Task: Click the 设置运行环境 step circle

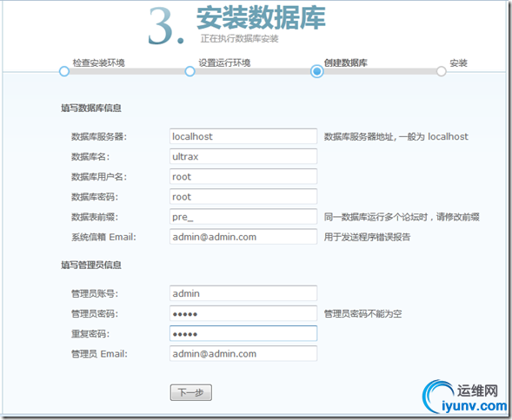Action: [x=190, y=71]
